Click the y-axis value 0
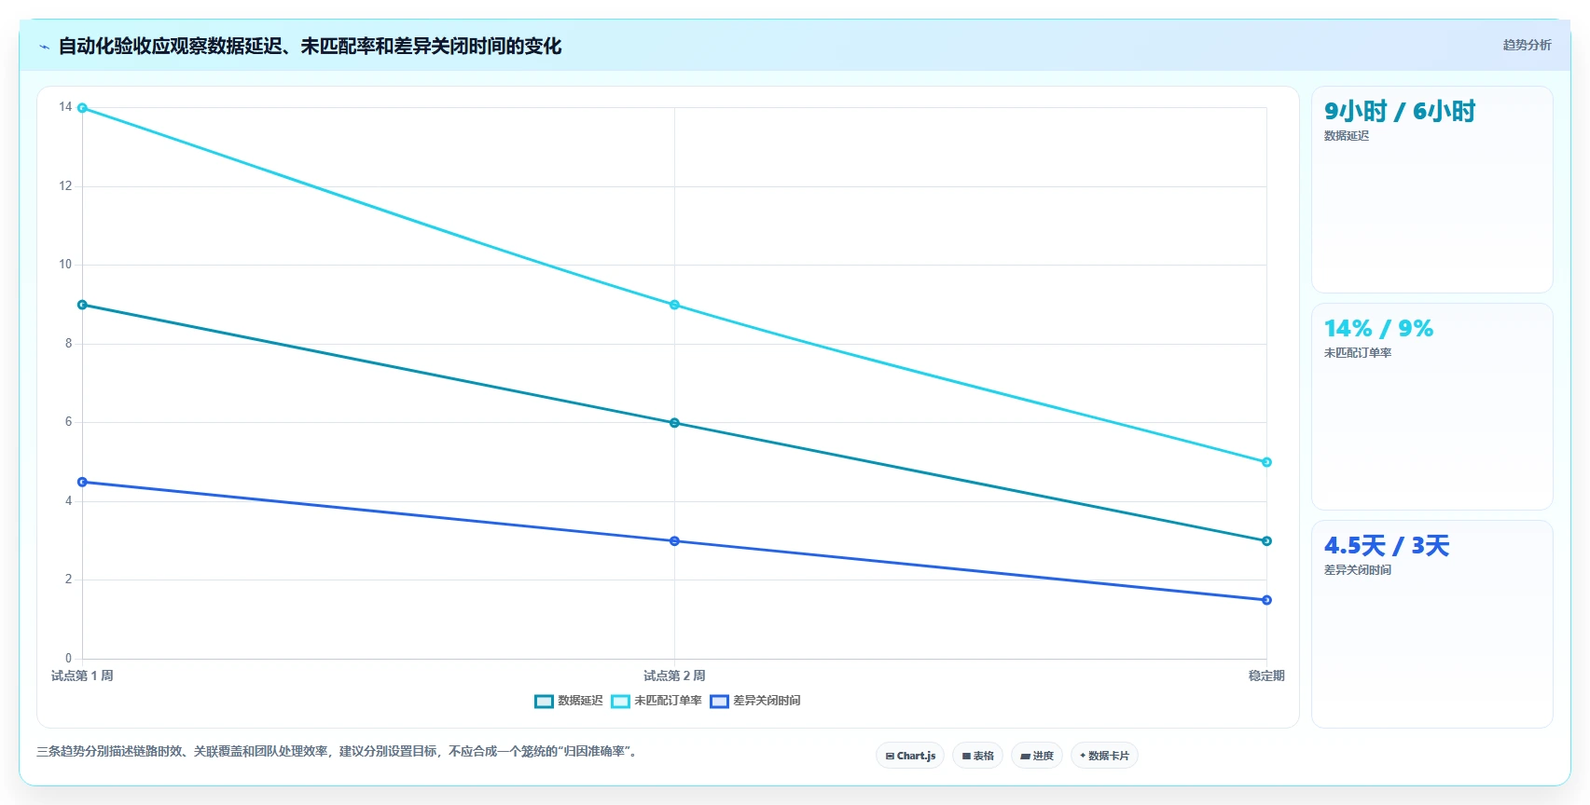Image resolution: width=1590 pixels, height=805 pixels. 68,659
